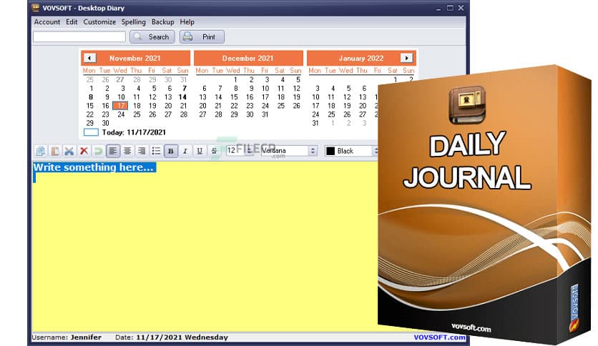Viewport: 598px width, 346px height.
Task: Toggle bulleted list formatting
Action: pyautogui.click(x=156, y=151)
